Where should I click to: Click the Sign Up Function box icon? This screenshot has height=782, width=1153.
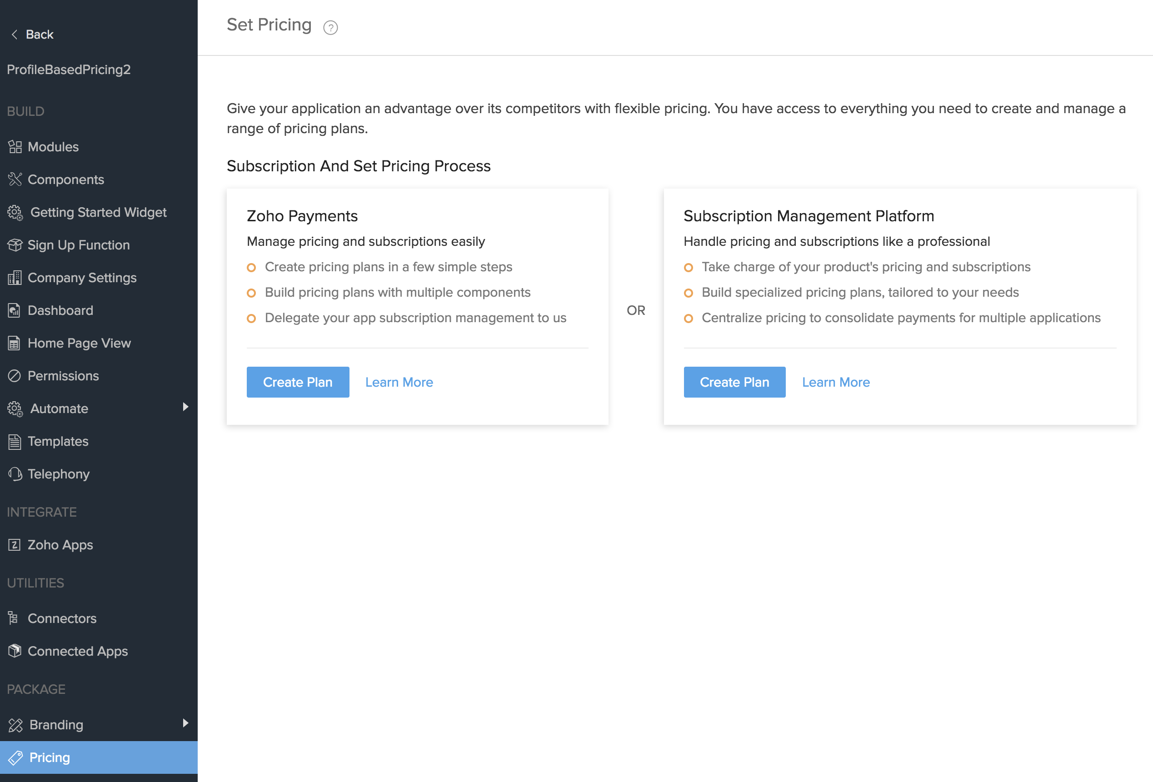click(15, 245)
